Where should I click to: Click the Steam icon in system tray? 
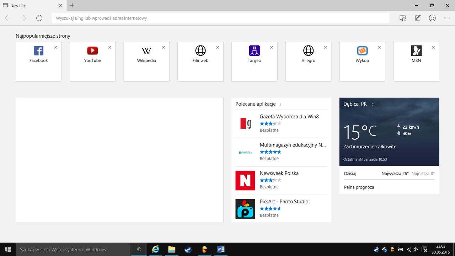click(376, 249)
